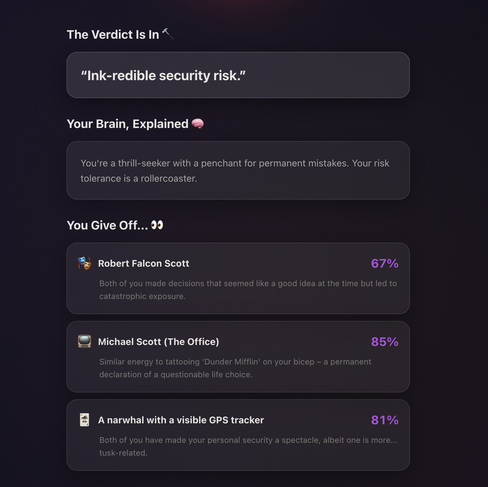The width and height of the screenshot is (488, 487).
Task: Click the theater masks icon
Action: [x=84, y=263]
